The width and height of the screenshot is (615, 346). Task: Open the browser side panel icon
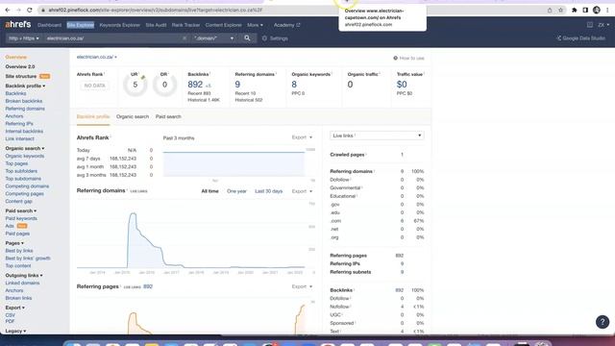click(x=585, y=11)
